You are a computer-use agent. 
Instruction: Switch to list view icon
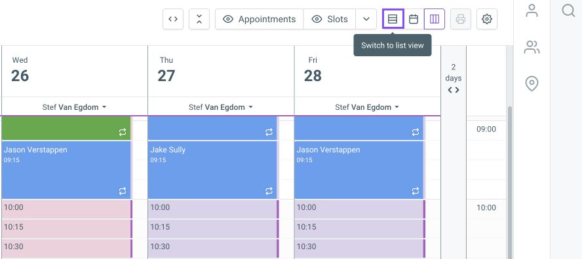[x=393, y=19]
